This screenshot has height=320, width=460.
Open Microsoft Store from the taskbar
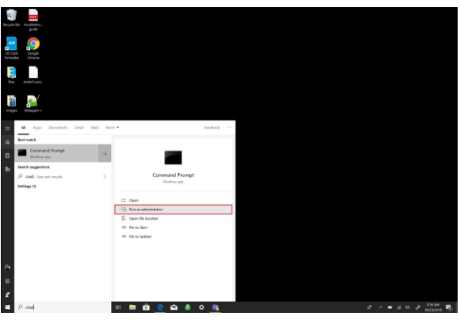click(x=146, y=307)
